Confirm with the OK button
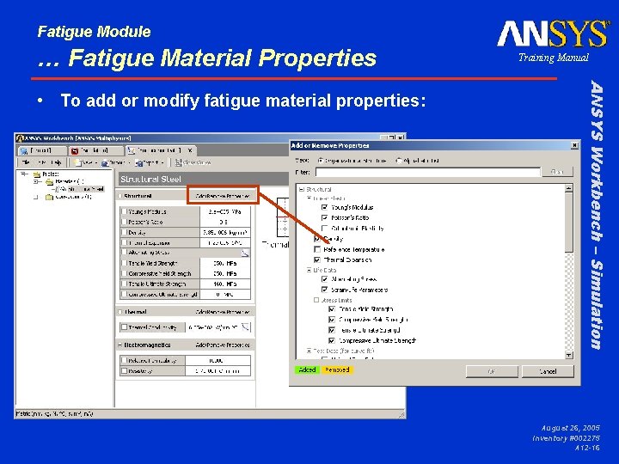Screen dimensions: 619x464 (x=492, y=371)
